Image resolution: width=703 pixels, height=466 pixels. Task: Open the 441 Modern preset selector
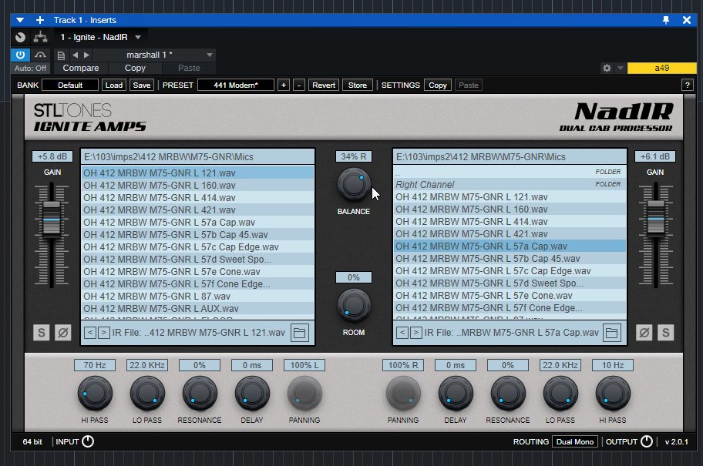click(x=236, y=85)
